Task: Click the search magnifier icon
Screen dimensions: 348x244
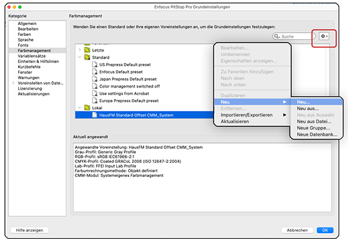Action: 276,36
